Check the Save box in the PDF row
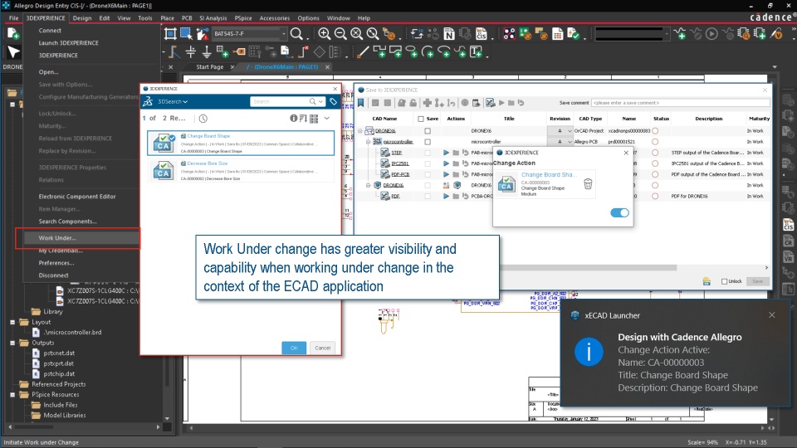The width and height of the screenshot is (797, 448). (x=428, y=196)
